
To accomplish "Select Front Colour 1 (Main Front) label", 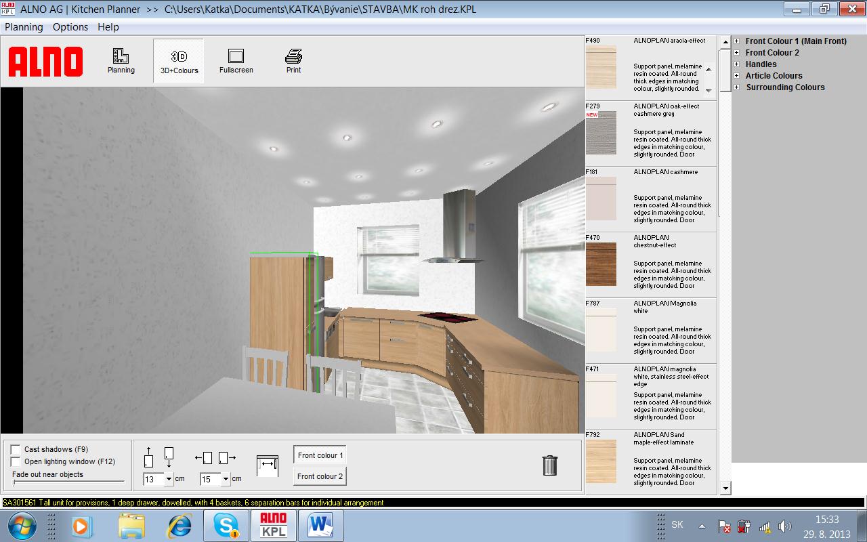I will [796, 41].
